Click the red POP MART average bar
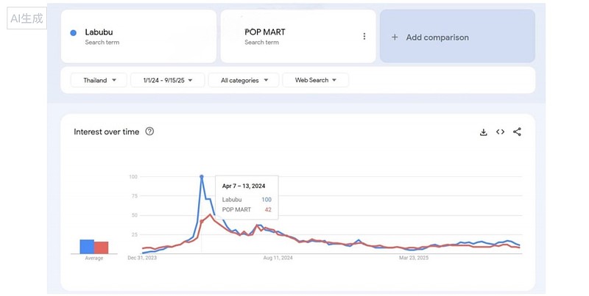The width and height of the screenshot is (589, 296). tap(101, 248)
